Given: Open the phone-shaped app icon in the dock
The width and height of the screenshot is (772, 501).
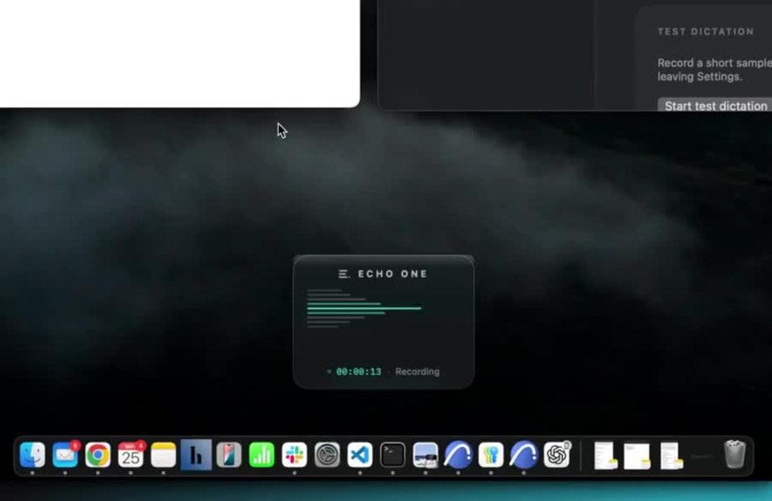Looking at the screenshot, I should [x=229, y=455].
